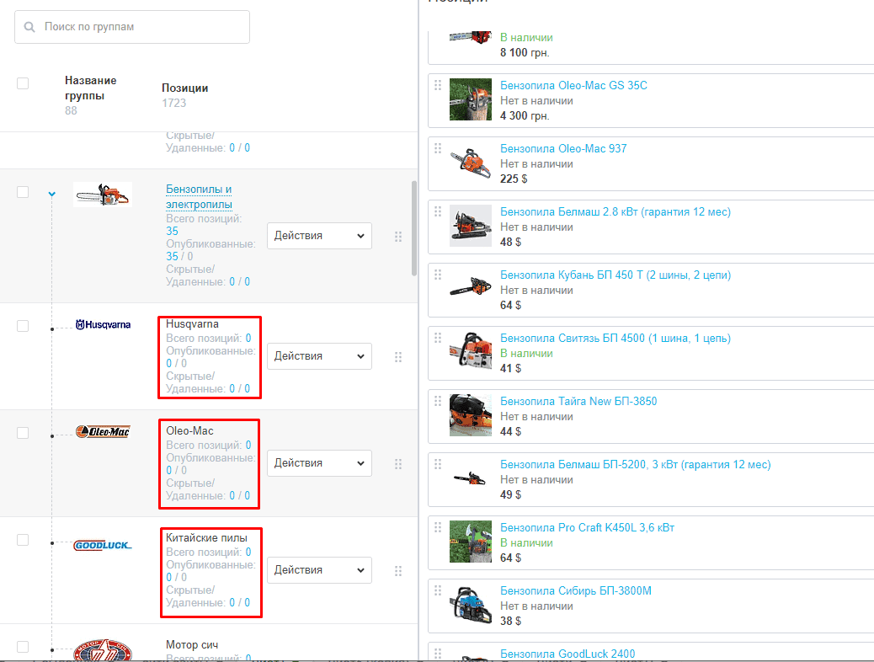Click the Oleo-Mac group name text
874x662 pixels.
pos(189,431)
